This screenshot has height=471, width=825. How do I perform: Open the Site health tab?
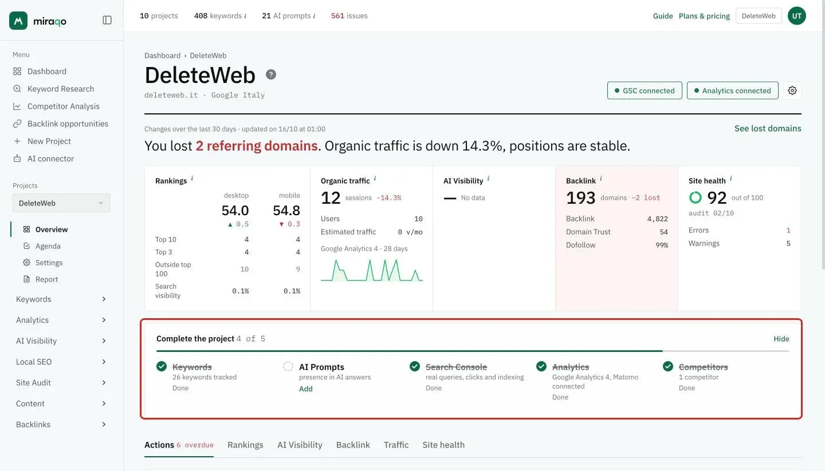click(443, 445)
